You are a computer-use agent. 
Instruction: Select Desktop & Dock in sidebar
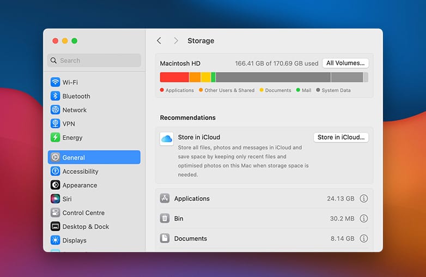point(94,226)
